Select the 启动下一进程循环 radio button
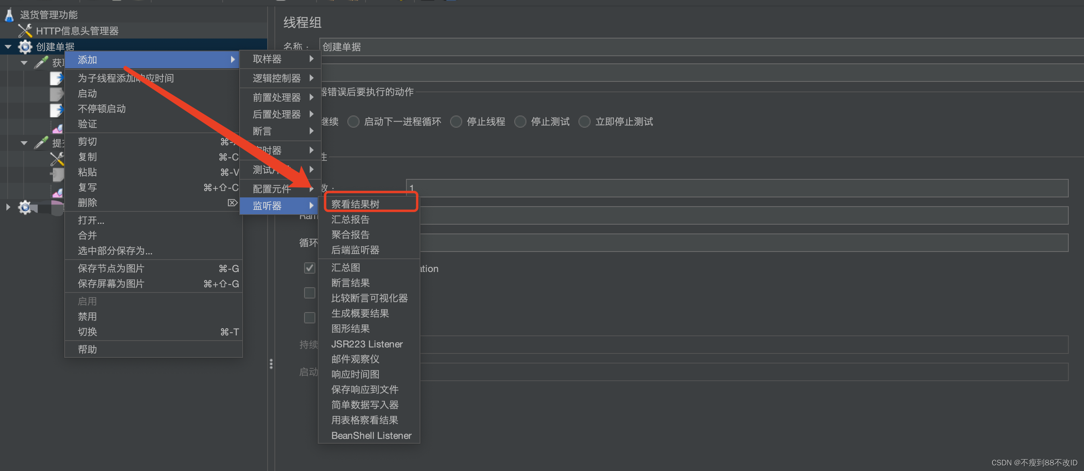Image resolution: width=1084 pixels, height=471 pixels. (x=353, y=122)
